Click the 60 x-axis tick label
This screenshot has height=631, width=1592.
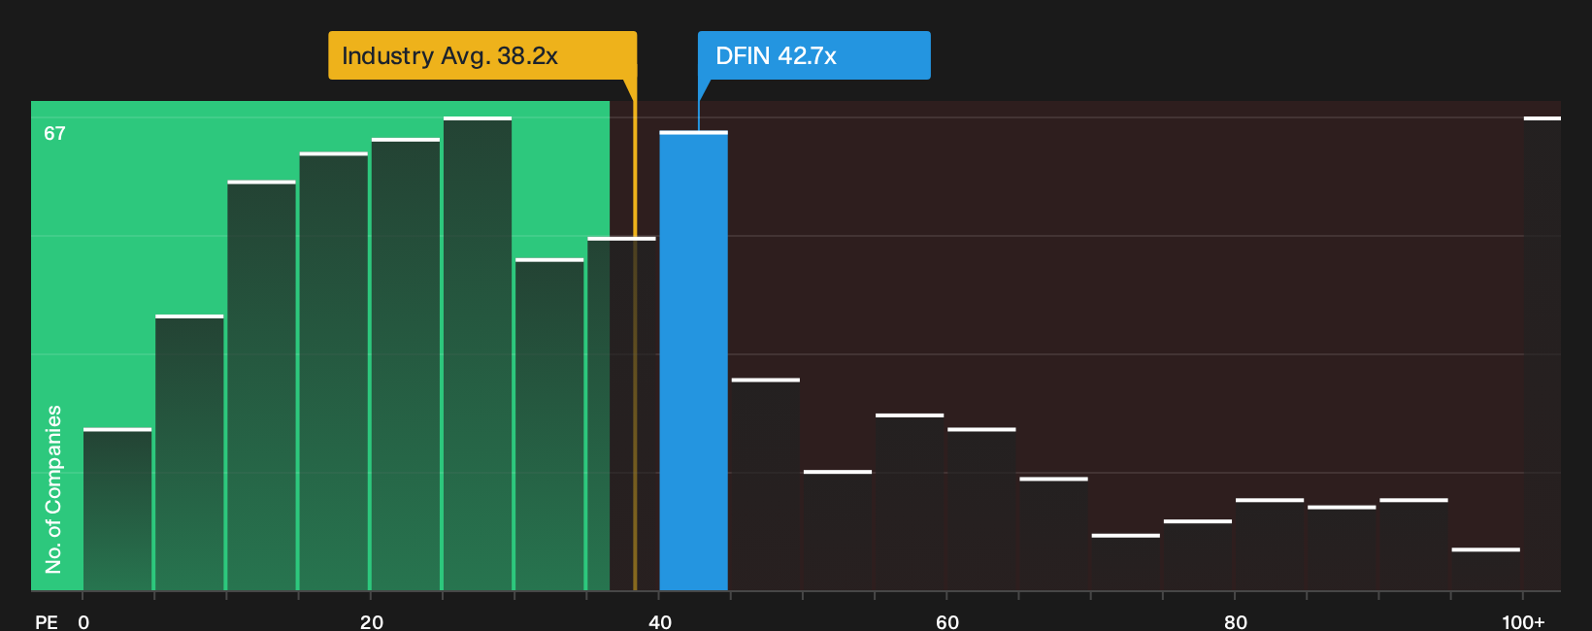pyautogui.click(x=947, y=621)
